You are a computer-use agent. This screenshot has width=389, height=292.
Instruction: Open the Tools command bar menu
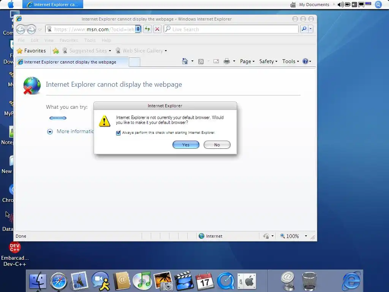[291, 61]
